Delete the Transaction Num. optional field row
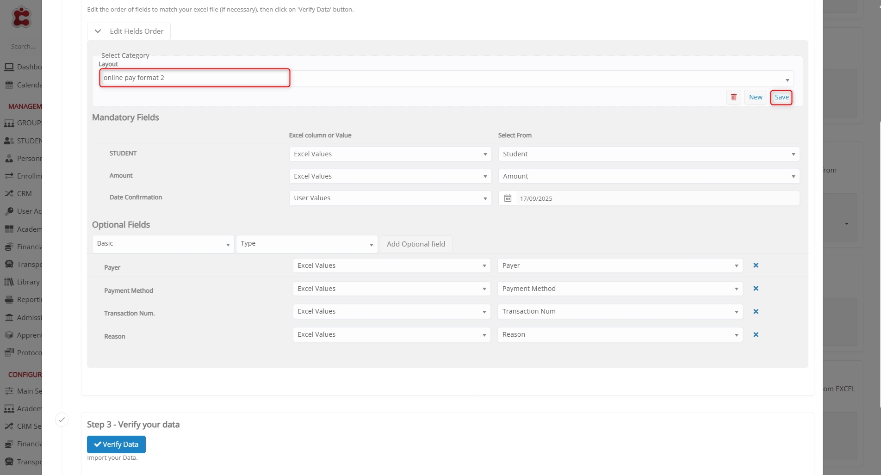881x475 pixels. click(x=756, y=312)
